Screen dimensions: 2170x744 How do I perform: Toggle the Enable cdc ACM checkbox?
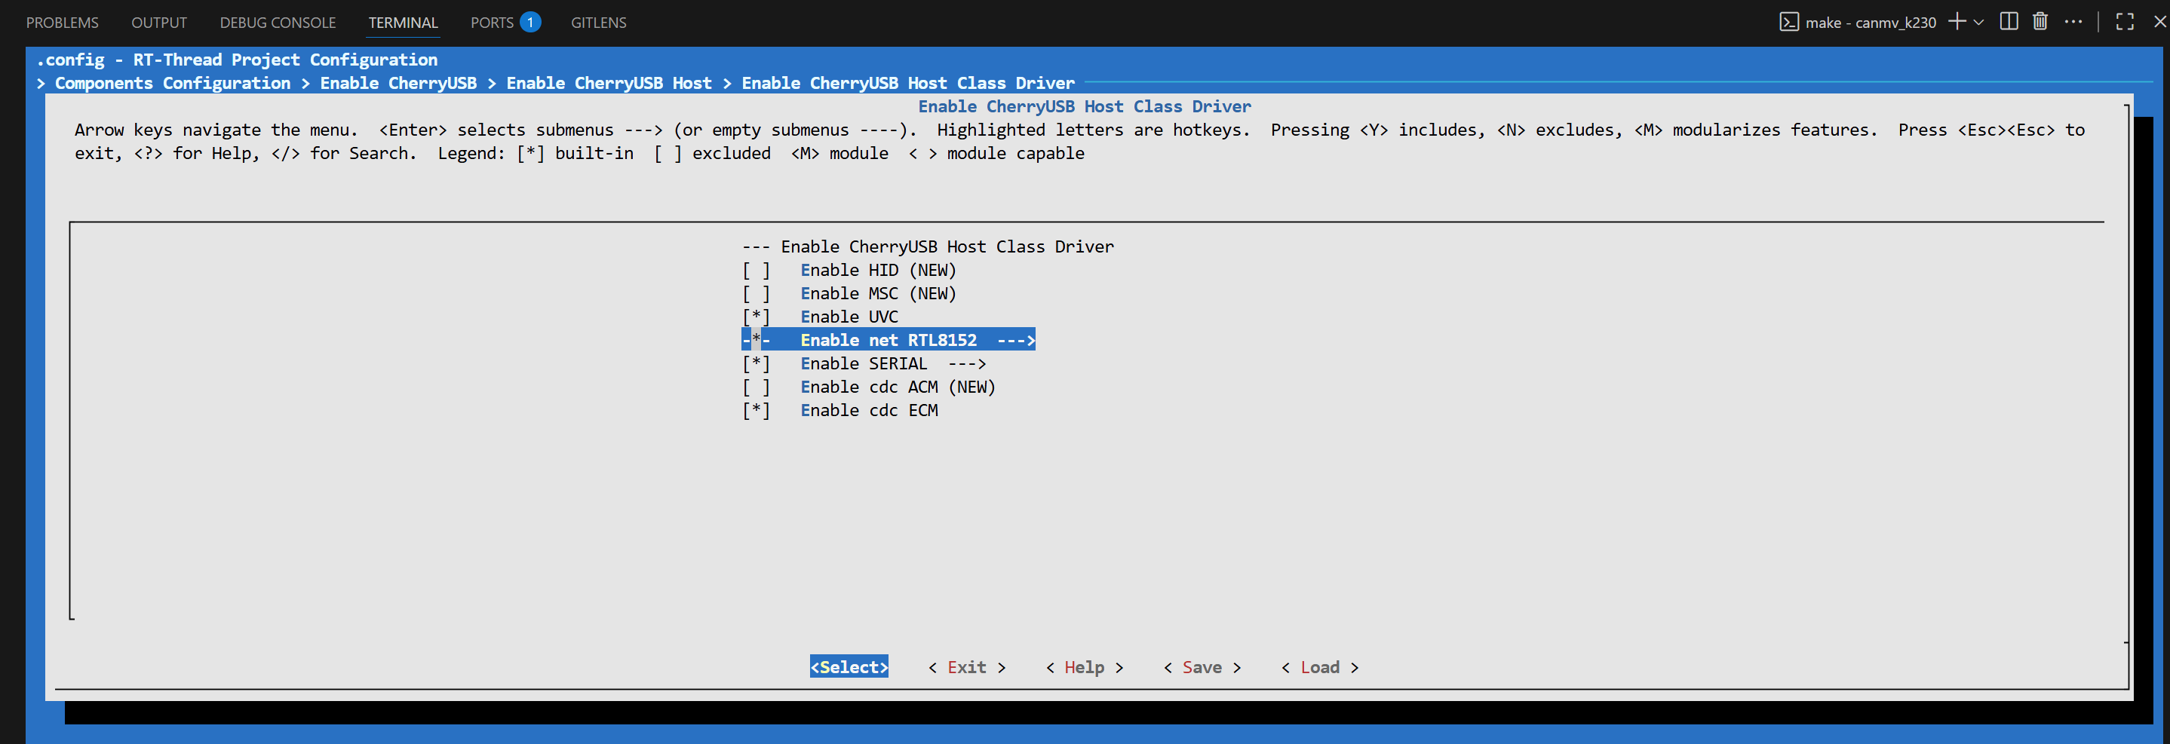756,387
